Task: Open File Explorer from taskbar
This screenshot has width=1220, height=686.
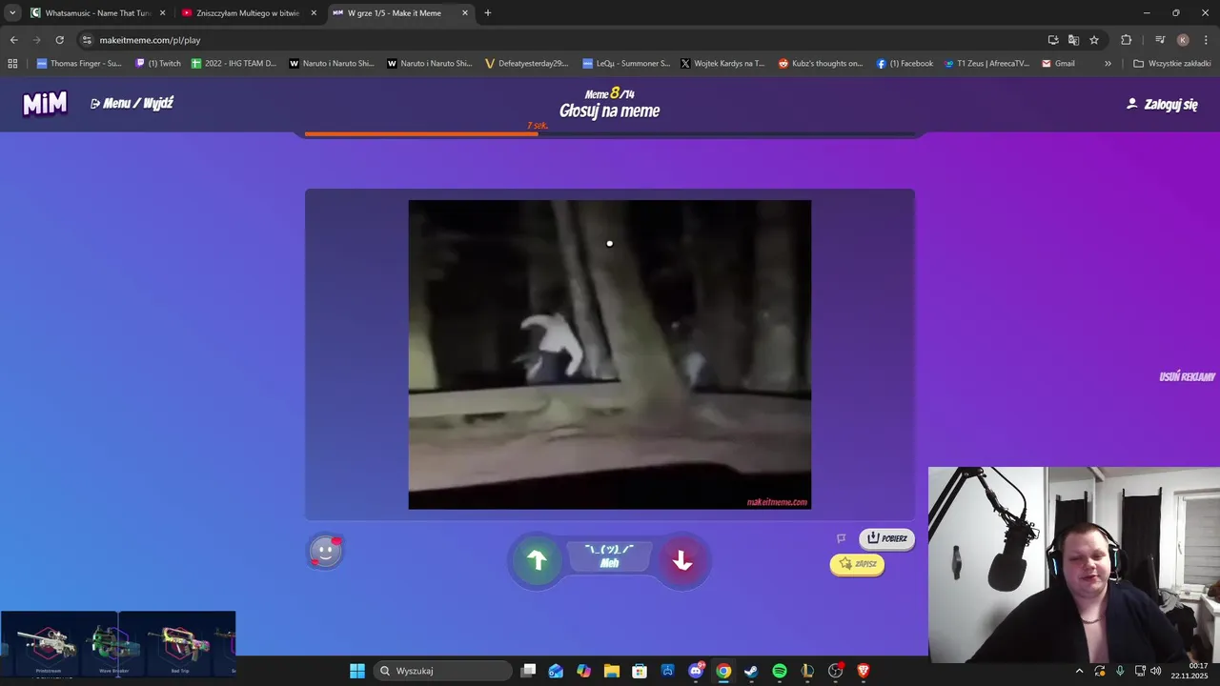Action: [612, 671]
